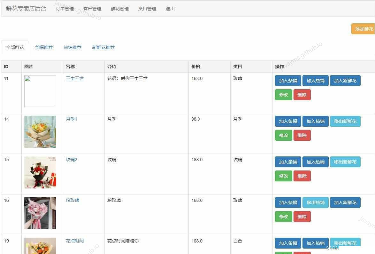
Task: Click the 玫瑰2 link
Action: pyautogui.click(x=71, y=159)
